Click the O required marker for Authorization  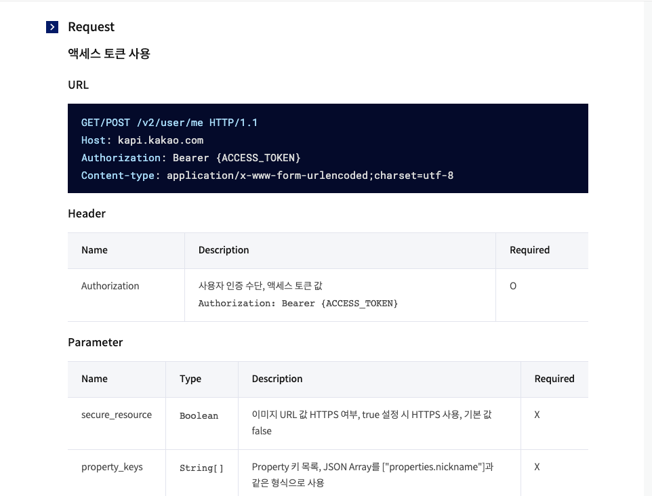[512, 285]
